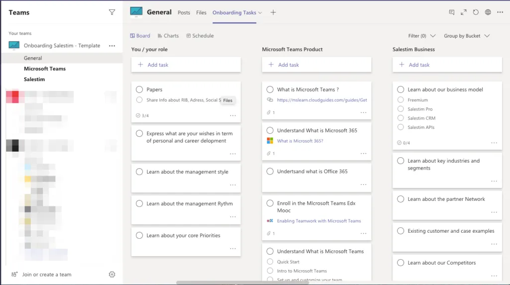Open tab in website globe icon
Image resolution: width=510 pixels, height=285 pixels.
pos(488,12)
